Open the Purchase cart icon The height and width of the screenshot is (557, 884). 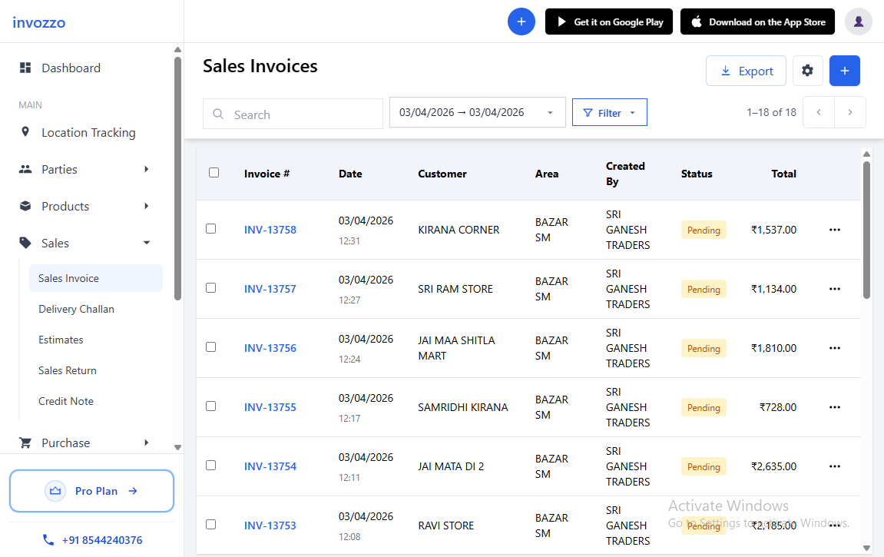coord(26,443)
